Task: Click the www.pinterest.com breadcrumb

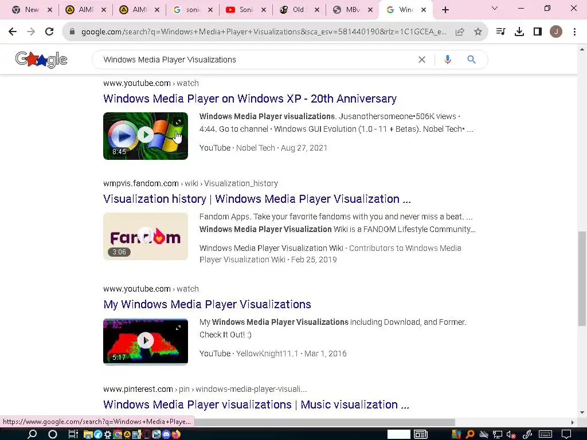Action: coord(138,389)
